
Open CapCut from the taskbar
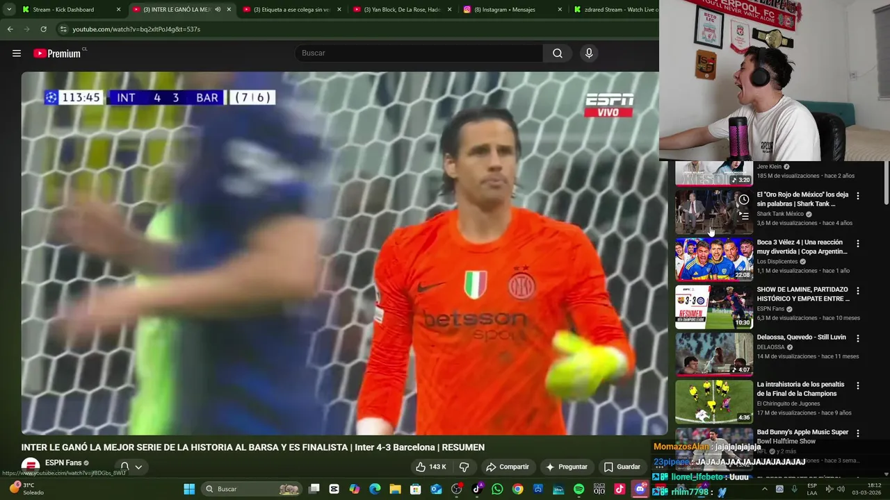coord(334,489)
